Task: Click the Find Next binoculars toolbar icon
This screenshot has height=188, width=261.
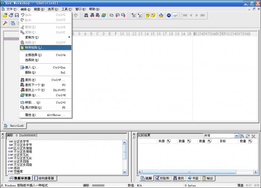Action: [x=98, y=15]
